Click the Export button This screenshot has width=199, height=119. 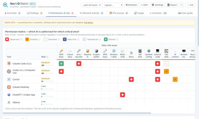pos(172,5)
